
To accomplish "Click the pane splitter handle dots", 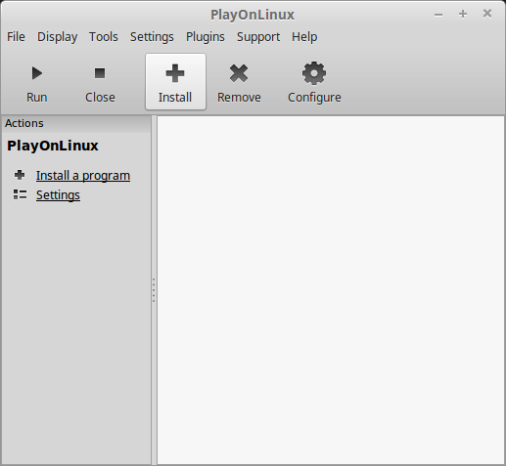I will [154, 290].
